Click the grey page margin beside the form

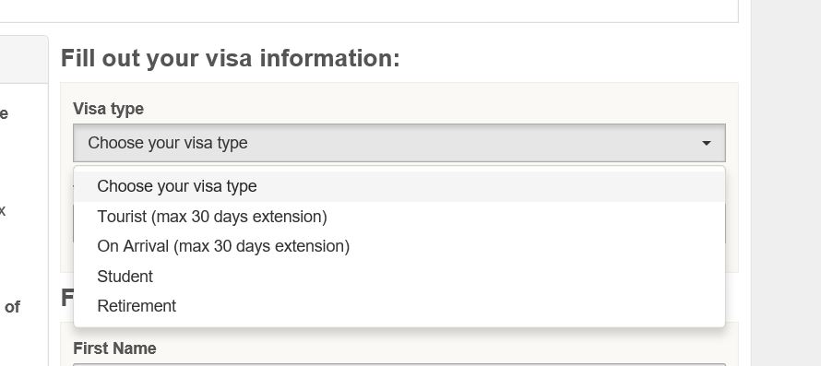pos(786,183)
